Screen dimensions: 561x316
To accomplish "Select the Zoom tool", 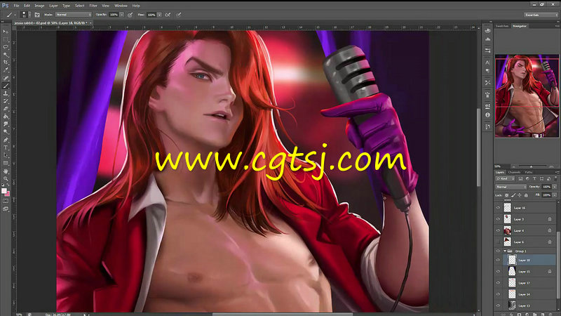I will pyautogui.click(x=6, y=179).
